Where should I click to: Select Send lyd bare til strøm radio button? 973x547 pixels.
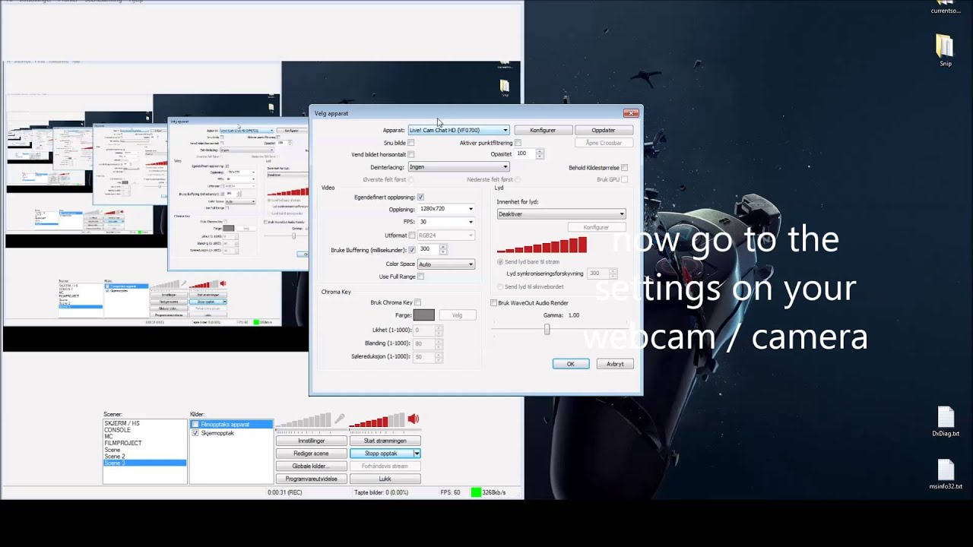pyautogui.click(x=500, y=262)
